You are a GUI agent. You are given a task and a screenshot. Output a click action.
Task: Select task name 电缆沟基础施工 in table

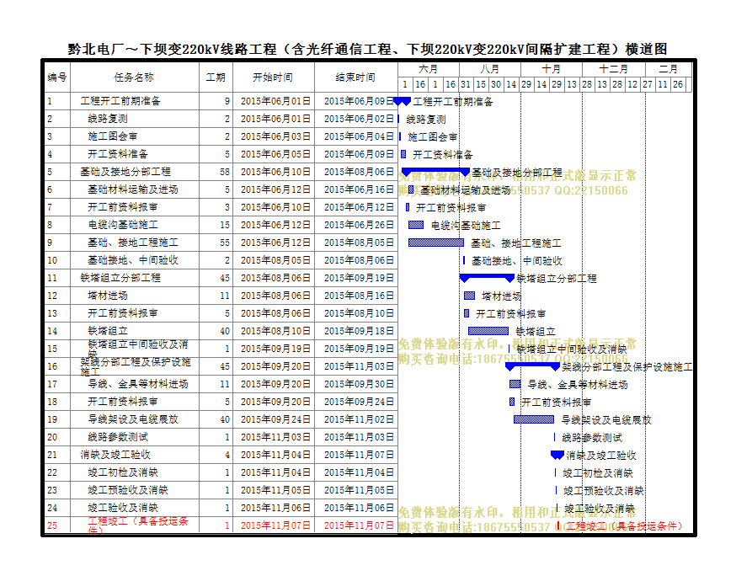123,225
